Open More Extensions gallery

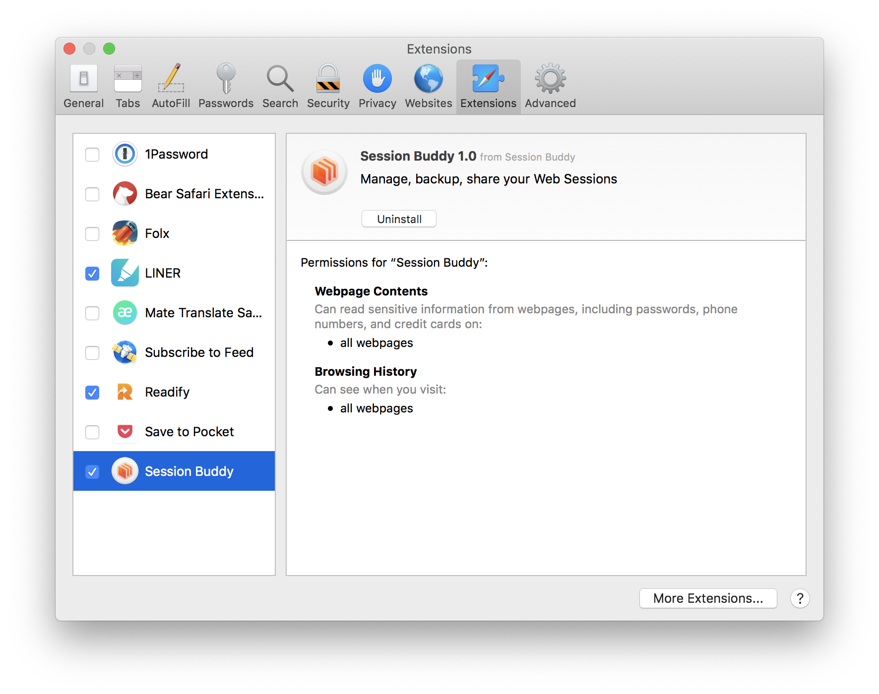(708, 598)
